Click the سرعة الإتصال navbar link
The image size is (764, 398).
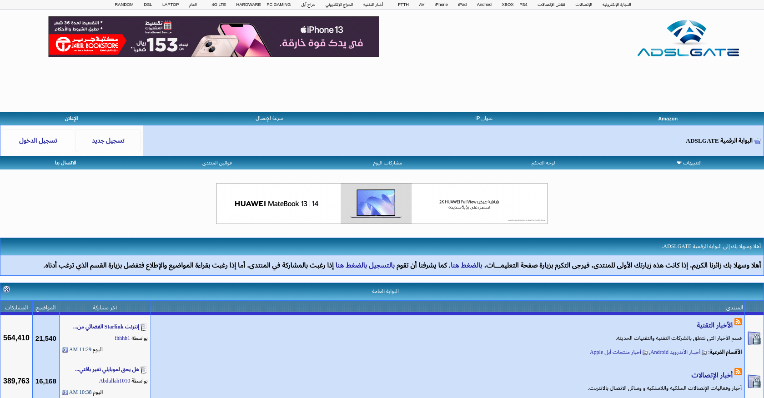269,119
